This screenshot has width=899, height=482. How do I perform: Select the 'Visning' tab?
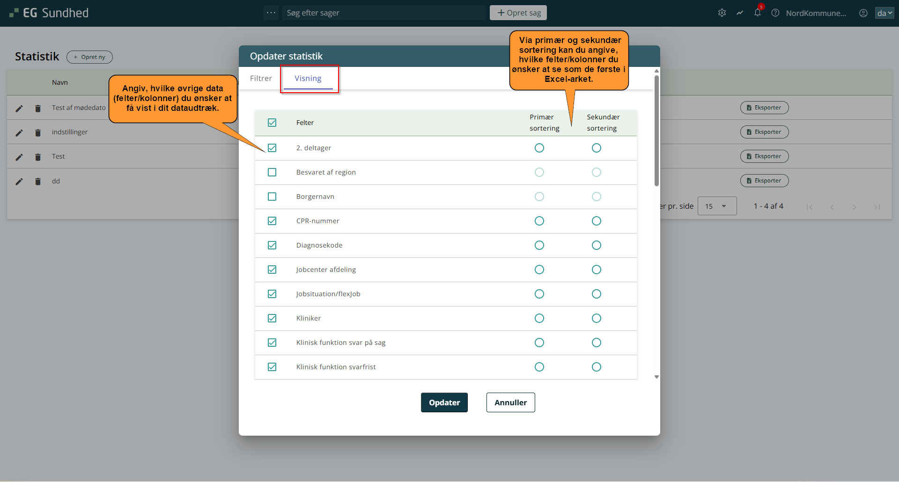(x=308, y=78)
